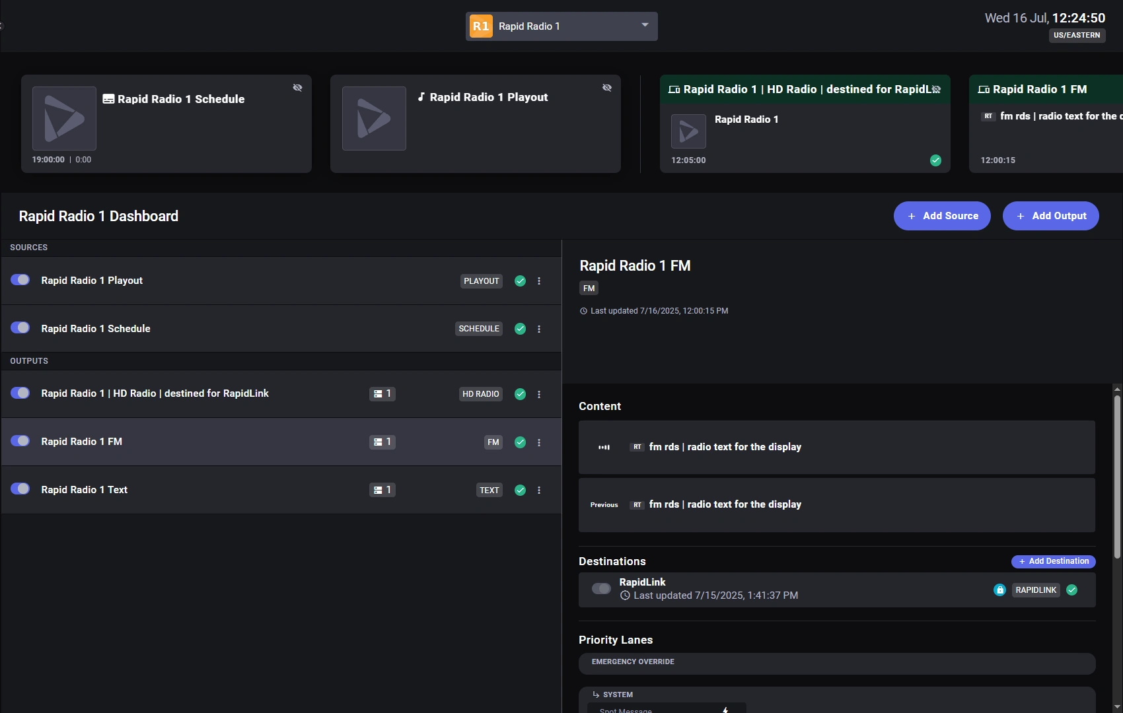The image size is (1123, 713).
Task: Click the SCHEDULE type tag
Action: pyautogui.click(x=479, y=329)
